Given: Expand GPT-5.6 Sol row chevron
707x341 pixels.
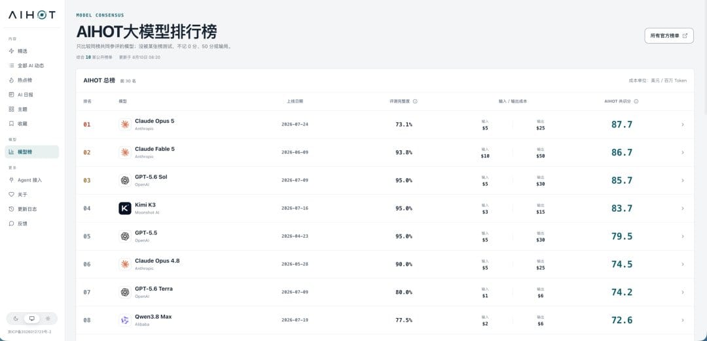Looking at the screenshot, I should [x=683, y=180].
